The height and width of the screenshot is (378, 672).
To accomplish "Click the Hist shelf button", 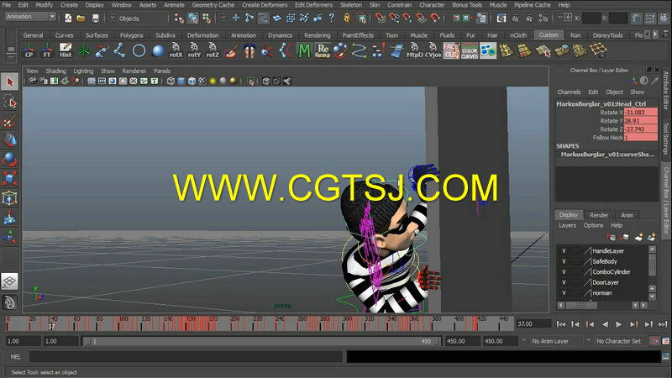I will click(66, 50).
